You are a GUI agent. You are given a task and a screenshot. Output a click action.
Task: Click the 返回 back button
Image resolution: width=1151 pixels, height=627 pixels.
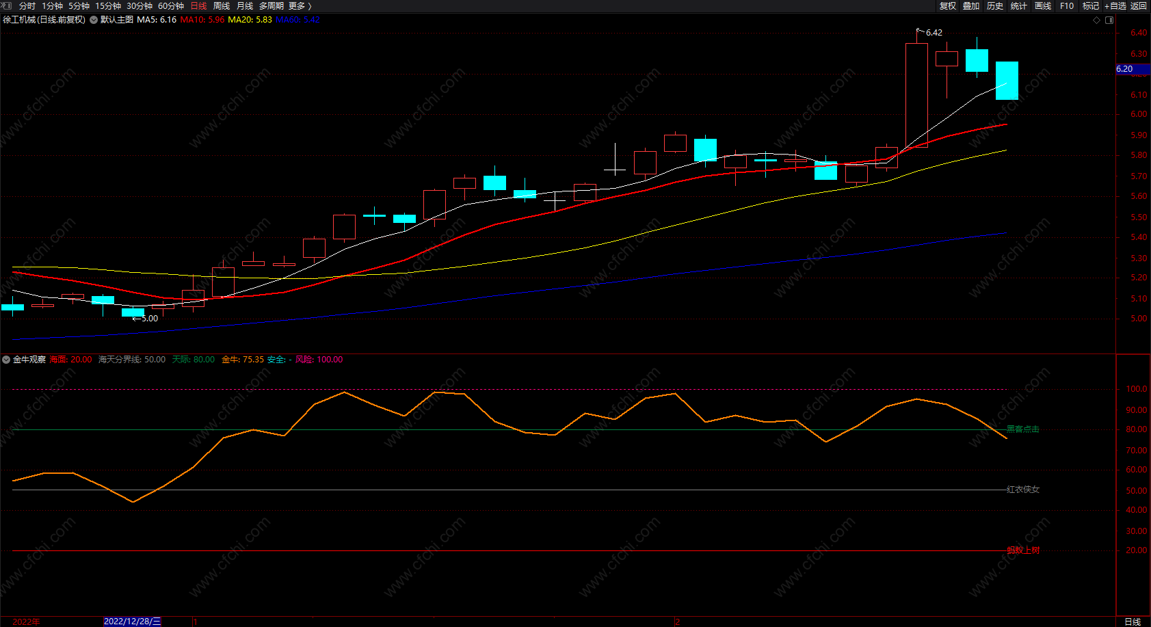(x=1139, y=6)
